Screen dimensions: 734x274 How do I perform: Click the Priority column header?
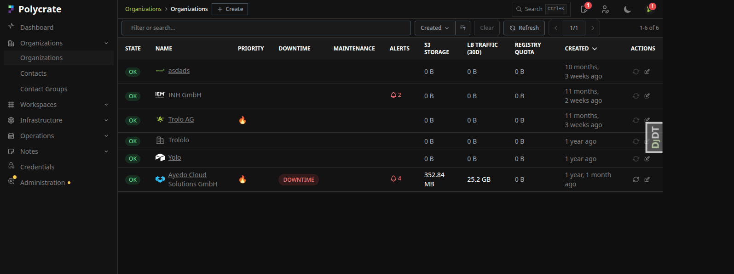[251, 49]
